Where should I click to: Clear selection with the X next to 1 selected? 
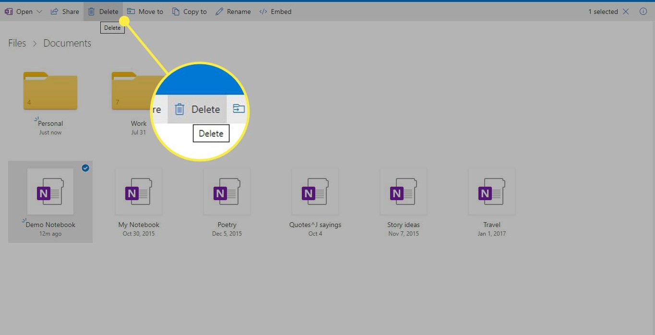pos(626,12)
